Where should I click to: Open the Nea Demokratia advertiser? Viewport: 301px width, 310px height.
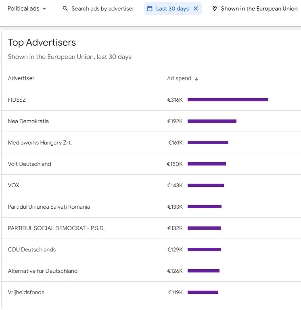[x=151, y=121]
